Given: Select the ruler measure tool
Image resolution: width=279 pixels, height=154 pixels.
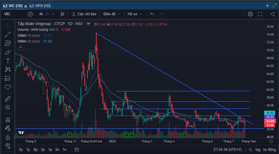Looking at the screenshot, I should point(8,99).
